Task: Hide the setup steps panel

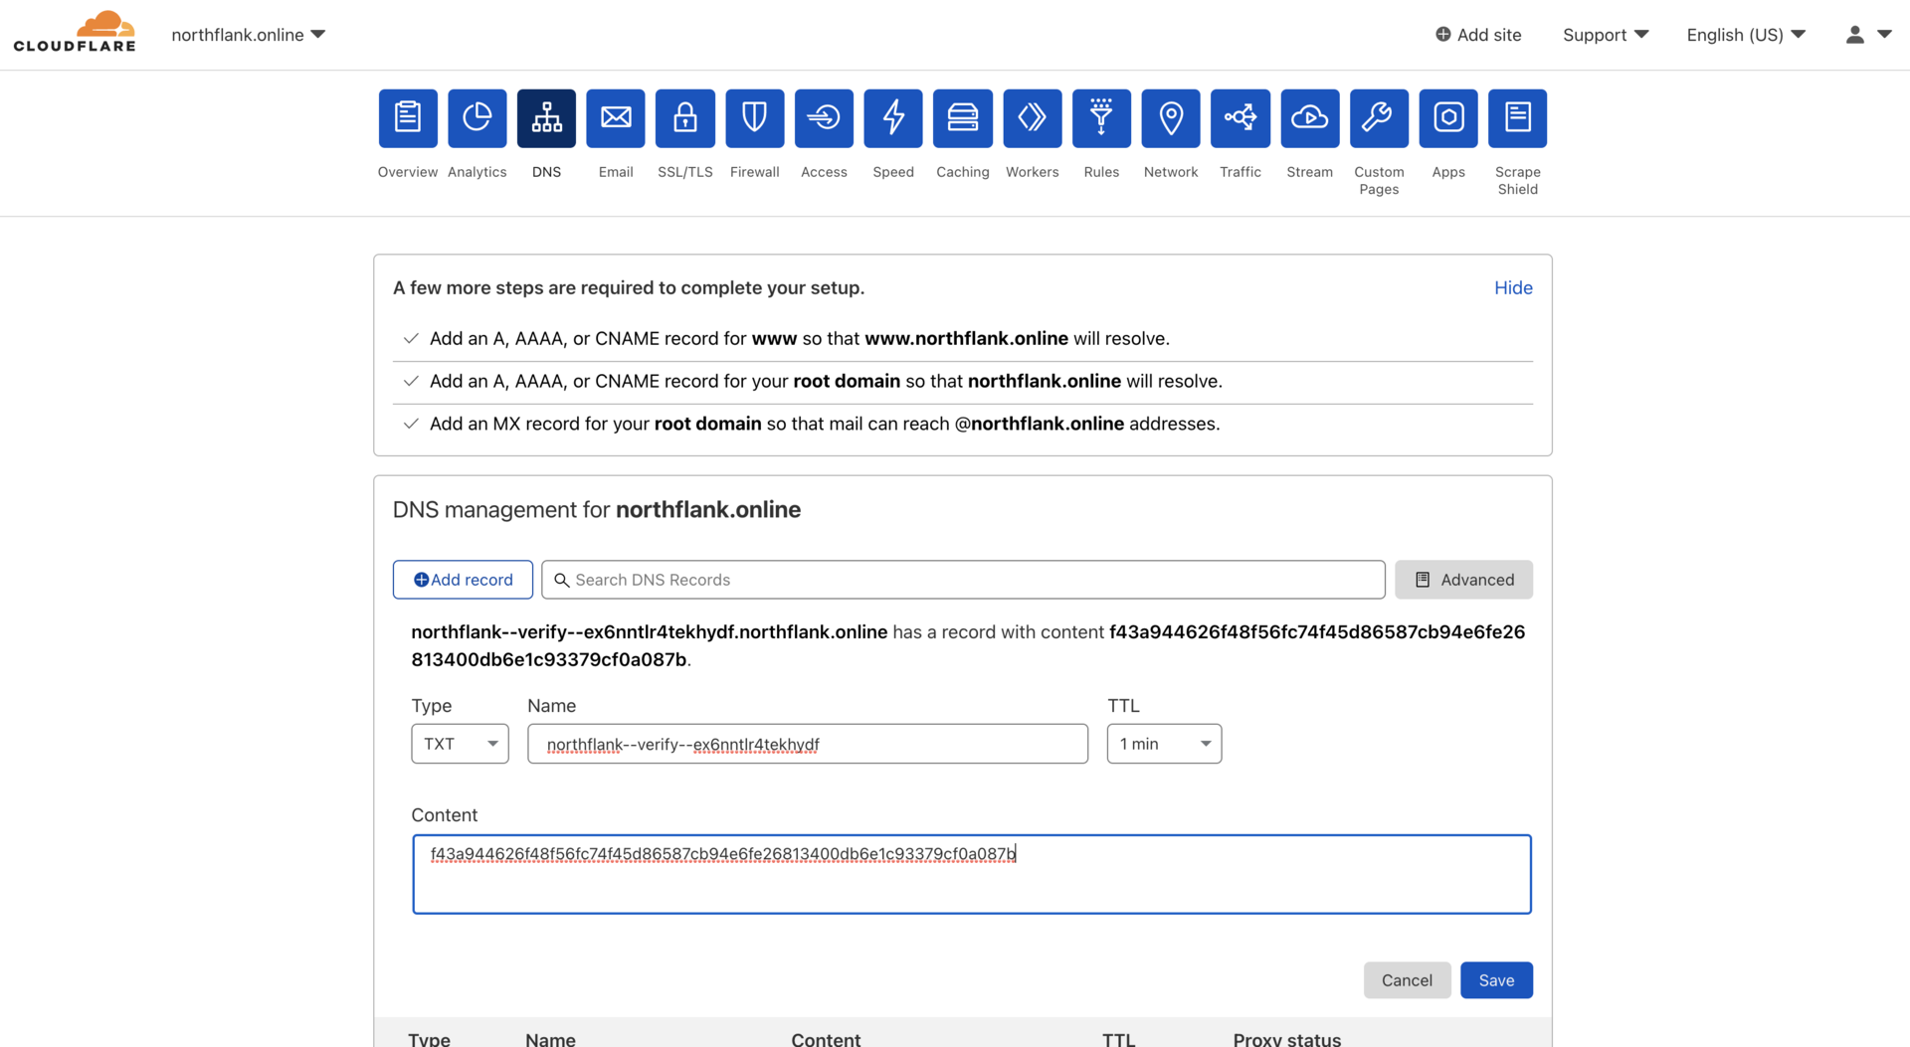Action: [1513, 287]
